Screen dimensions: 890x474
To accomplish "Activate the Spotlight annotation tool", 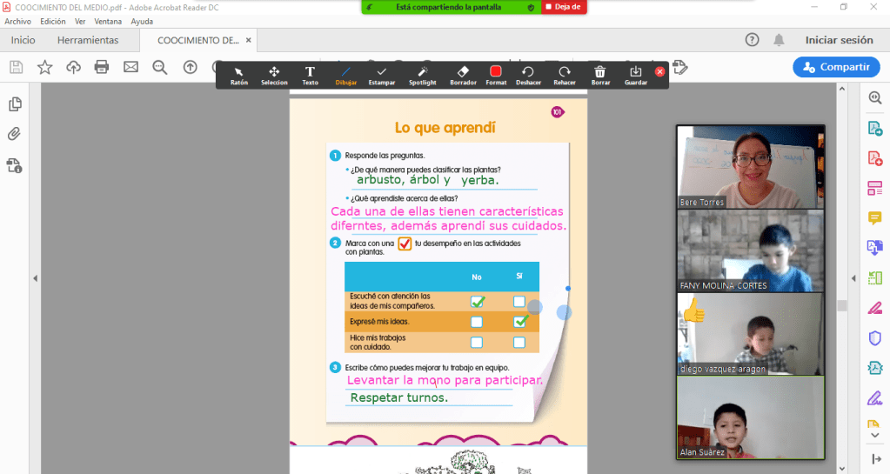I will tap(422, 76).
